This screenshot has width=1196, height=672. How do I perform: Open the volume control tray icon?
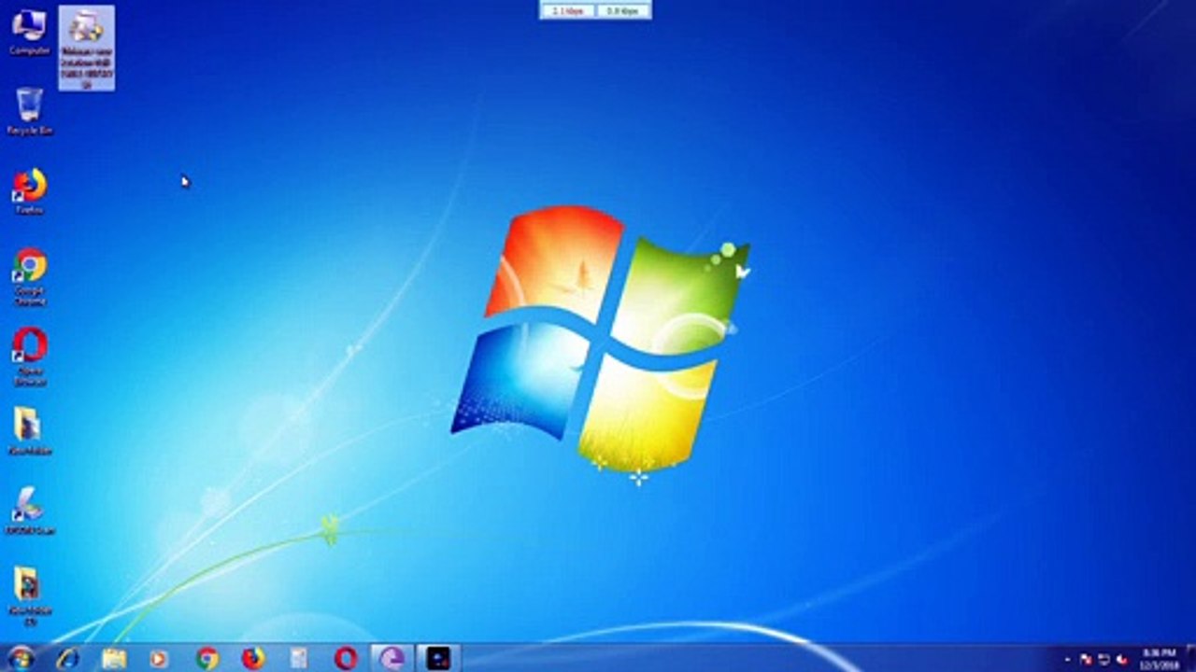(1121, 659)
